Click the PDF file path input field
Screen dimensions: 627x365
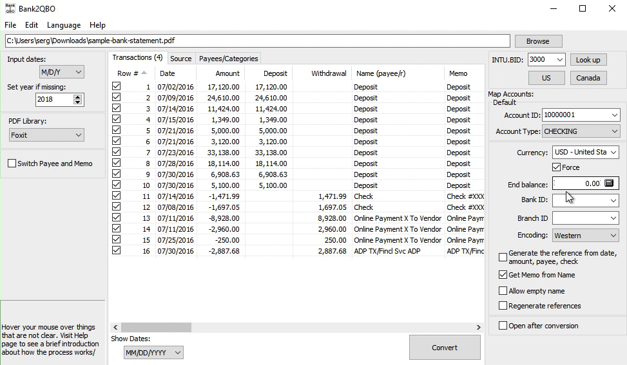(258, 41)
